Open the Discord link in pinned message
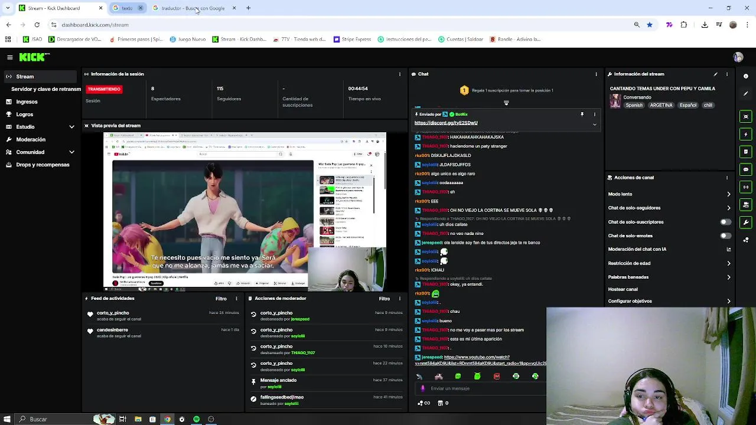 tap(446, 123)
